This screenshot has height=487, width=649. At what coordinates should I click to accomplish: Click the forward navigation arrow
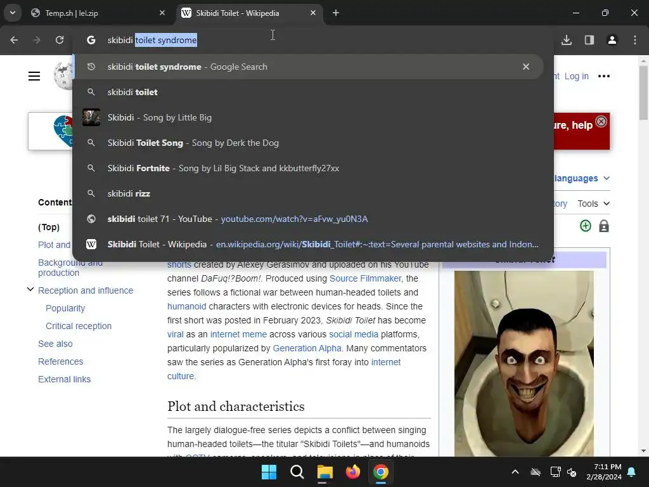point(37,40)
